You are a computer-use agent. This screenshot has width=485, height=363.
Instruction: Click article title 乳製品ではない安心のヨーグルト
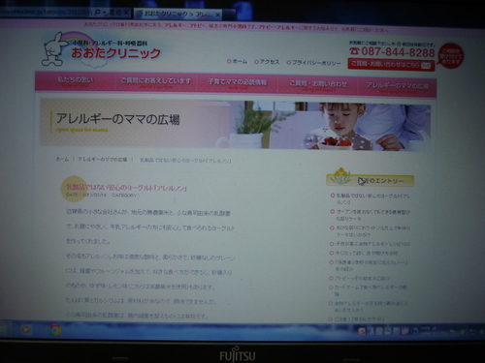[126, 188]
